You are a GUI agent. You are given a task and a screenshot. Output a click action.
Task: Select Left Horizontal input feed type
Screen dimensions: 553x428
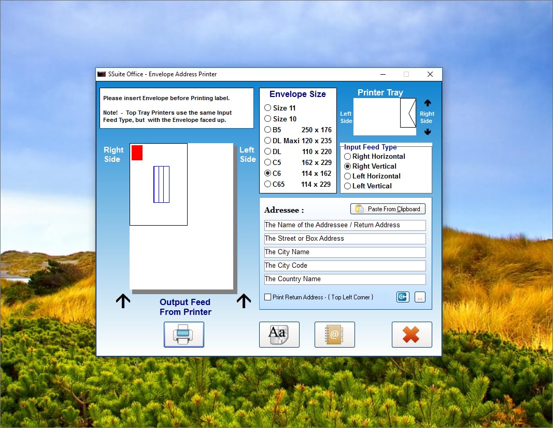(x=348, y=176)
